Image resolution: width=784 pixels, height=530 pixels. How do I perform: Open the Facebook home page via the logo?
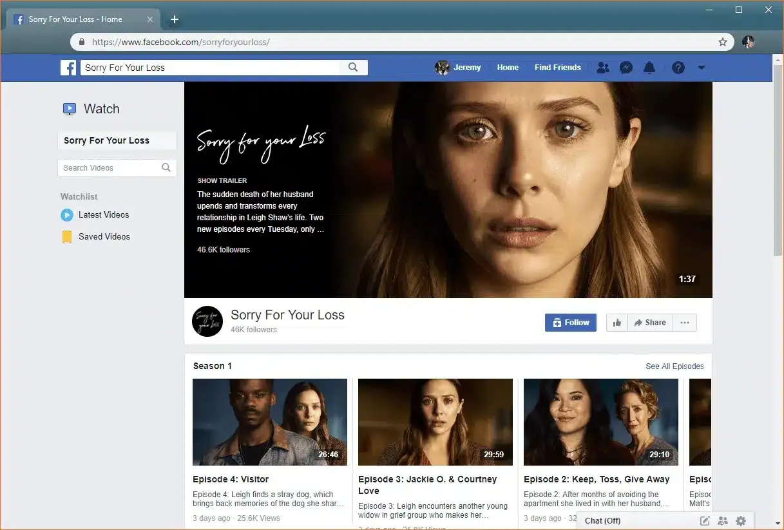click(x=68, y=67)
